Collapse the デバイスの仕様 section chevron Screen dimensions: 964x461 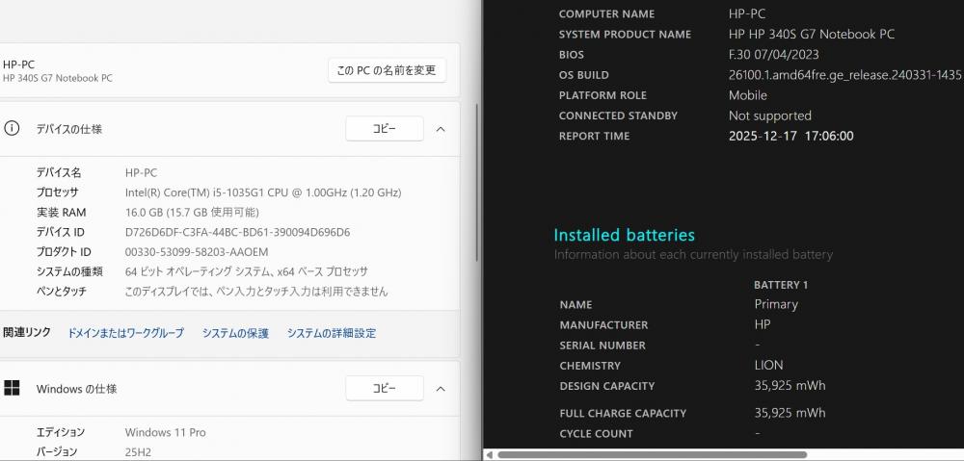441,129
